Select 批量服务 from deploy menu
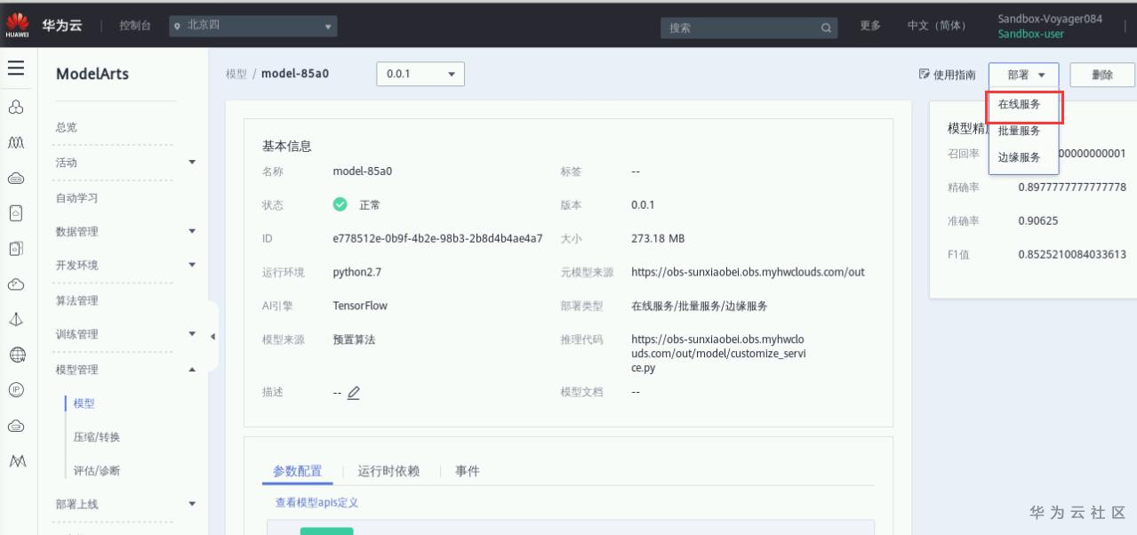Image resolution: width=1137 pixels, height=535 pixels. pos(1019,131)
